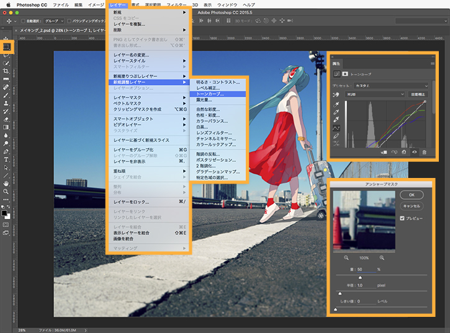The width and height of the screenshot is (450, 333).
Task: Click the キャンセル button
Action: pyautogui.click(x=412, y=206)
